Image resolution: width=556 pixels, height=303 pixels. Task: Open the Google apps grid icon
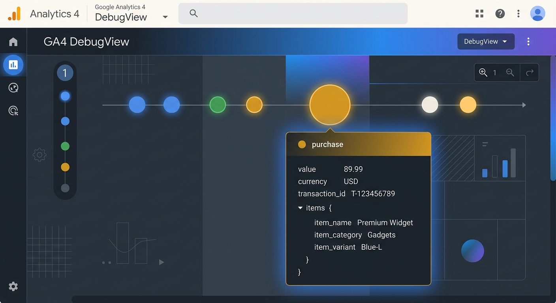click(479, 14)
